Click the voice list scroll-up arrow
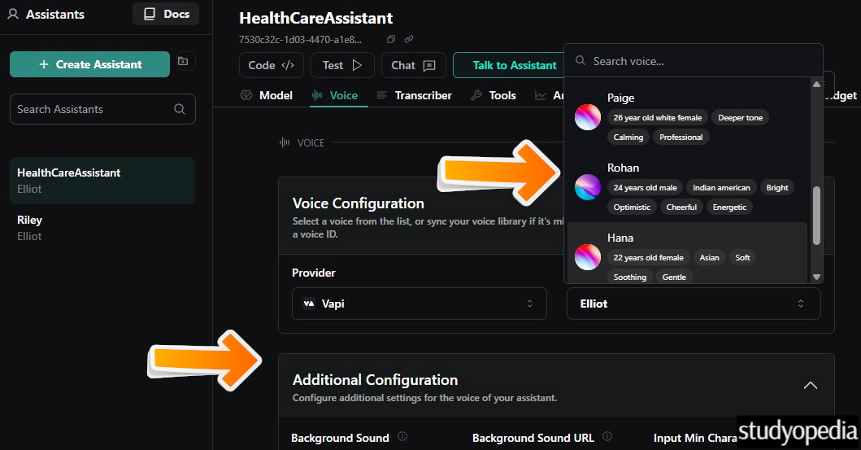This screenshot has width=861, height=450. [x=816, y=84]
